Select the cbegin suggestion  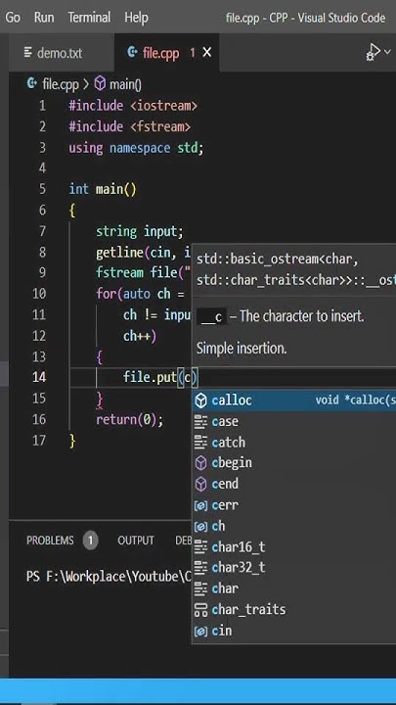click(294, 462)
